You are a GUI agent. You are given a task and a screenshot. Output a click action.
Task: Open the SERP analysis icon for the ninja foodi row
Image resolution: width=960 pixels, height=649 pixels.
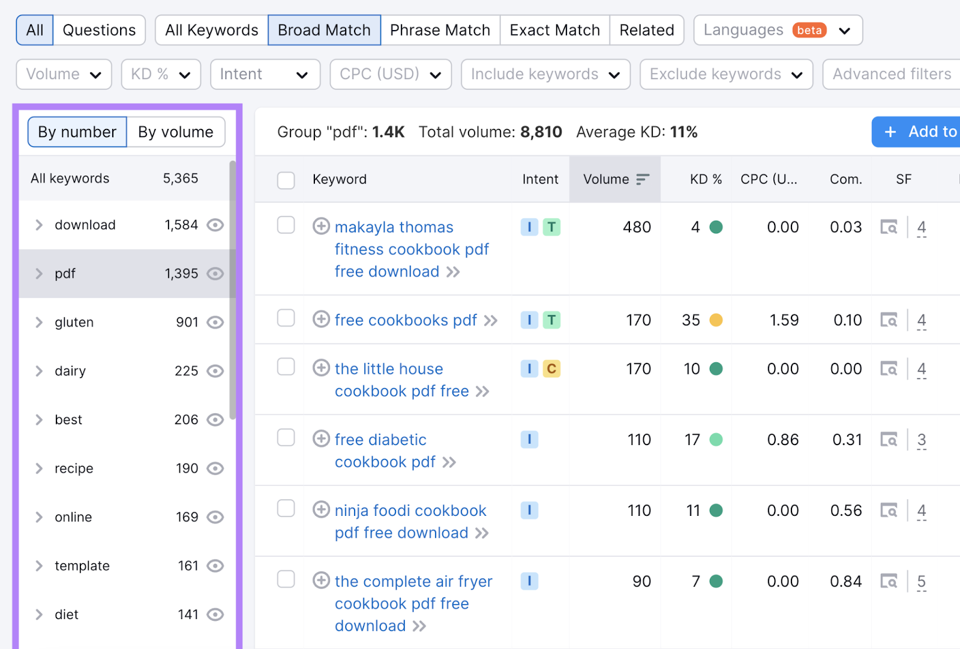(889, 510)
